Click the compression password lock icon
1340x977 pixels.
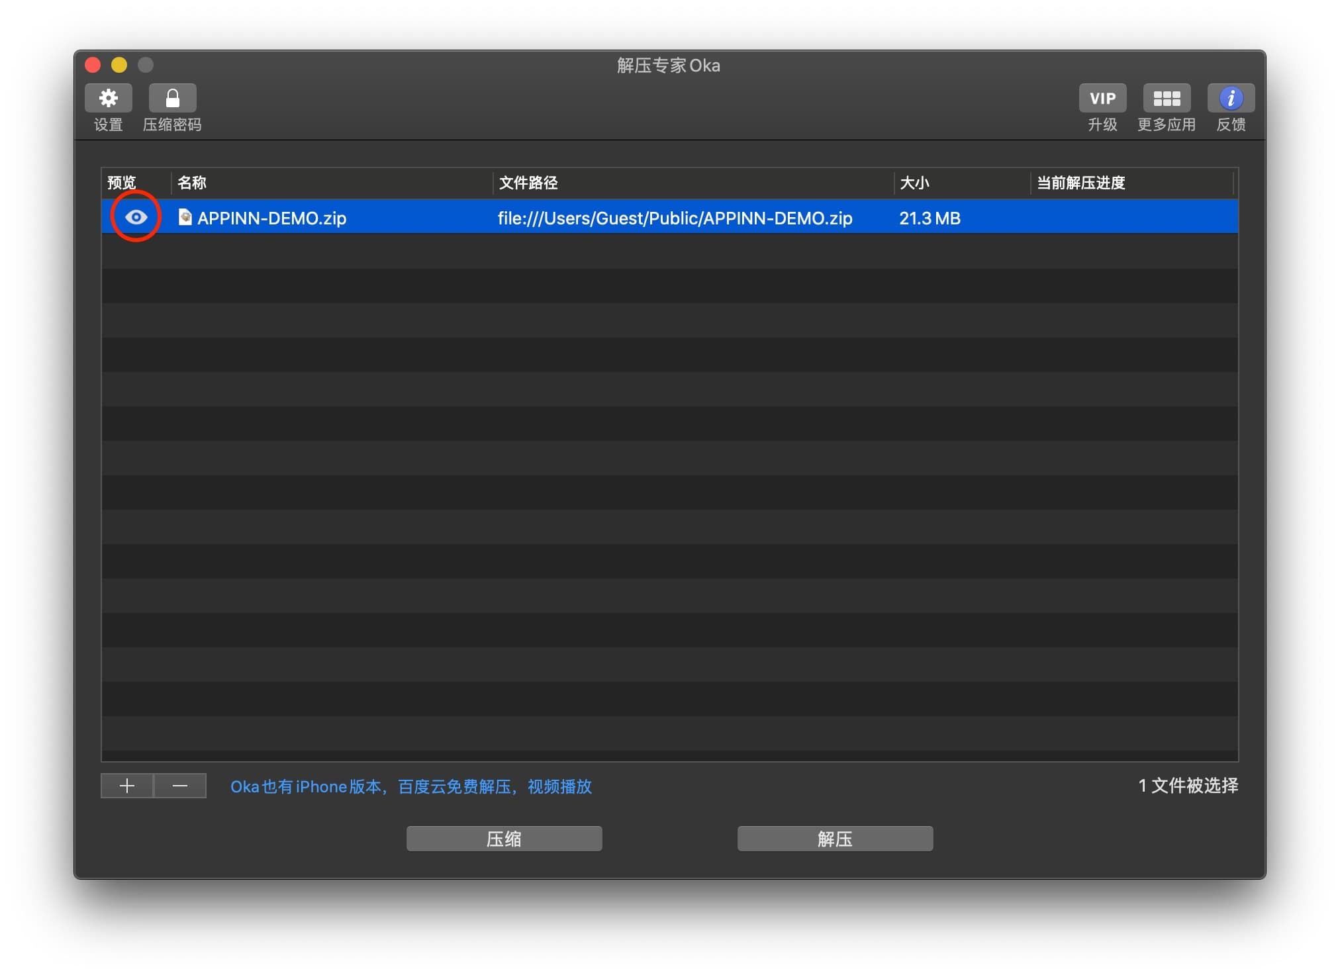pos(172,98)
